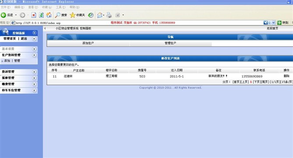Click the chevron beside 管理首页 | 退出

[34, 39]
